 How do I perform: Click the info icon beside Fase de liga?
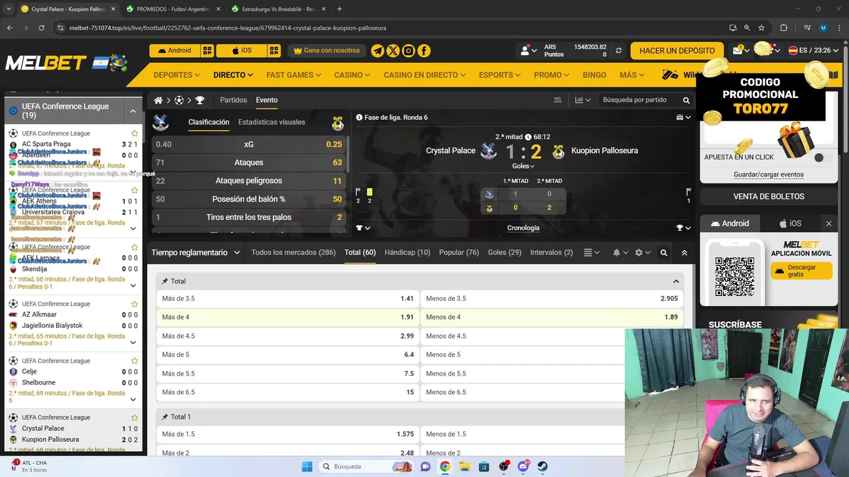tap(359, 117)
